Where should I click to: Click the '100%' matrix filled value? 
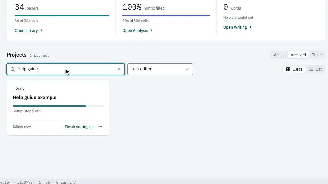pos(132,7)
